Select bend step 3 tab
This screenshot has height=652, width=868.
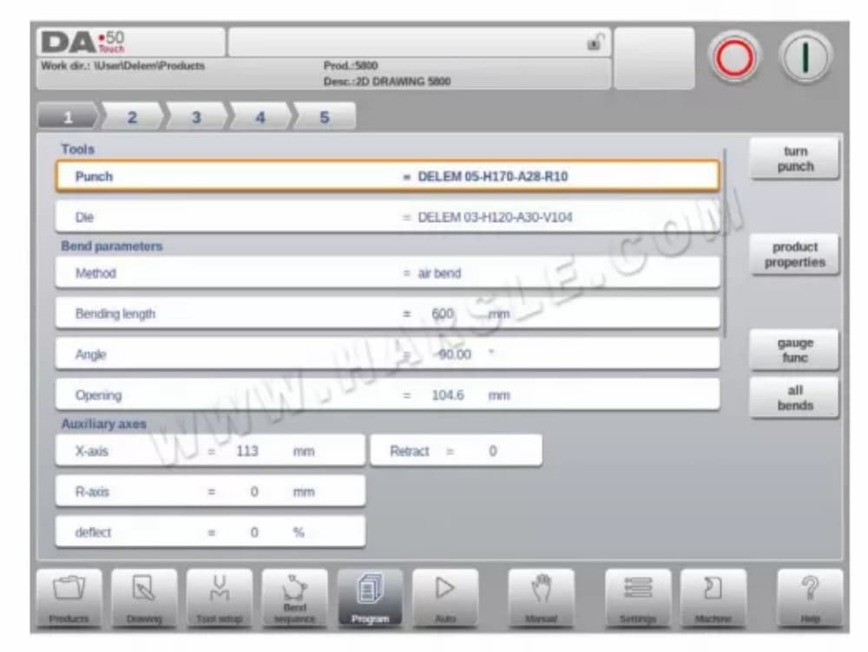(x=196, y=117)
